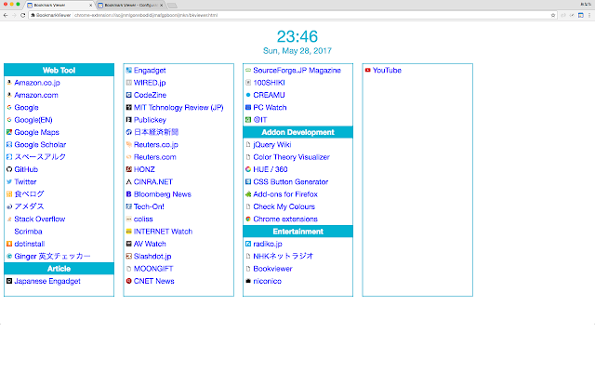
Task: Click the browser reload icon
Action: click(x=22, y=15)
